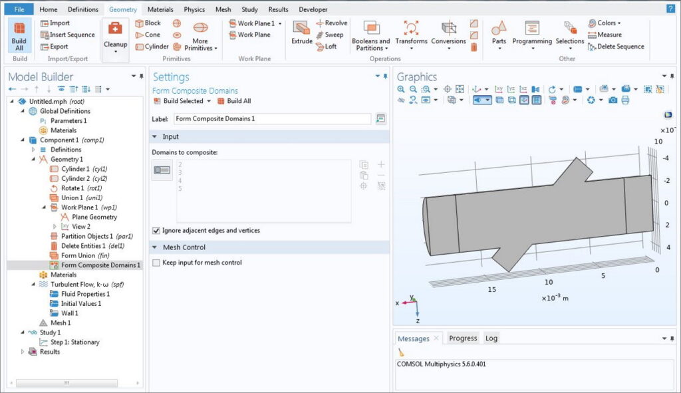This screenshot has height=393, width=681.
Task: Select the Extrude operation icon
Action: [x=301, y=32]
